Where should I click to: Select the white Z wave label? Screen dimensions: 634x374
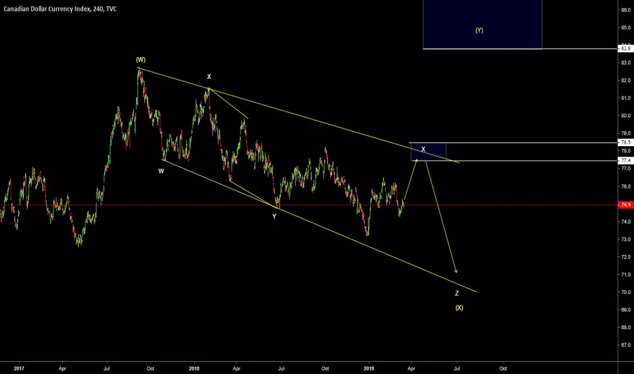tap(457, 294)
